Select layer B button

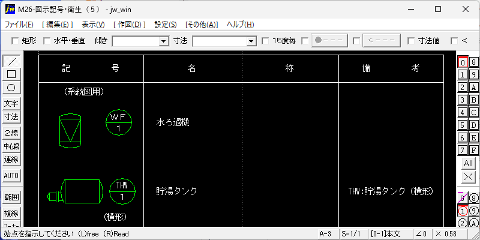[x=473, y=100]
